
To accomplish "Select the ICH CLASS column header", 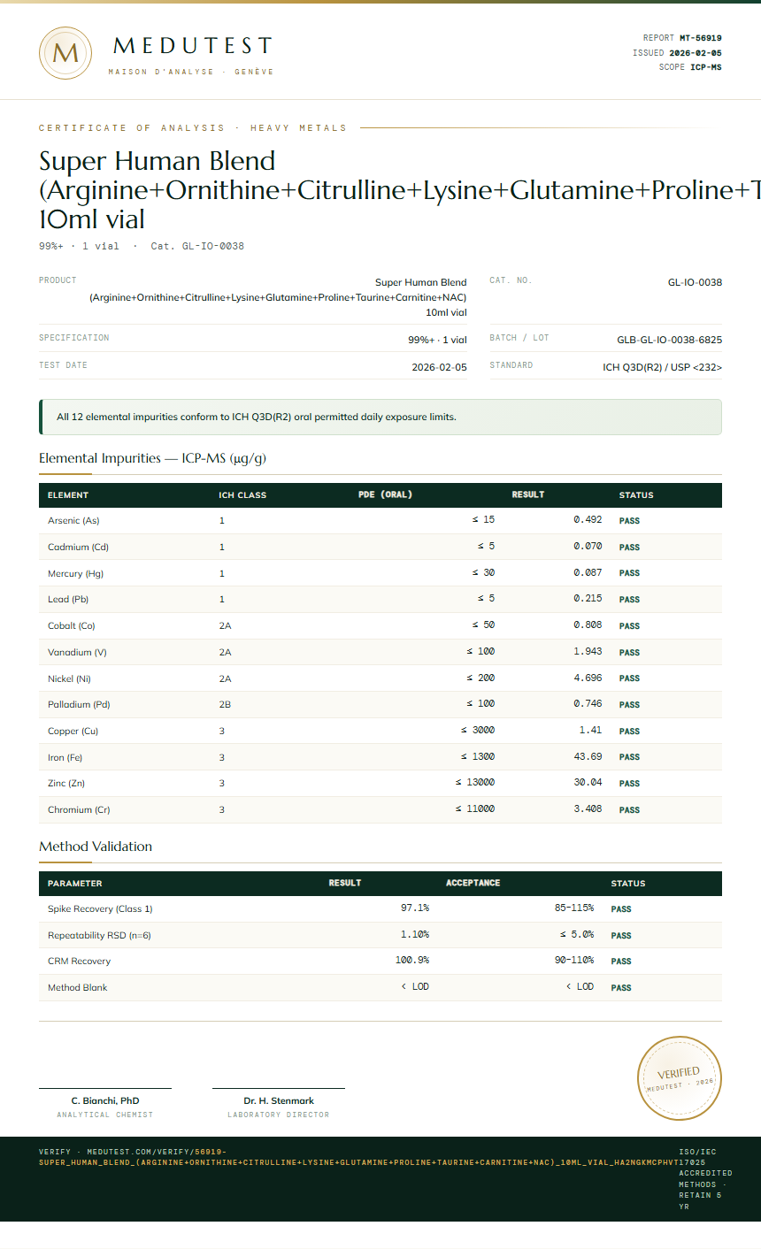I will [x=242, y=495].
